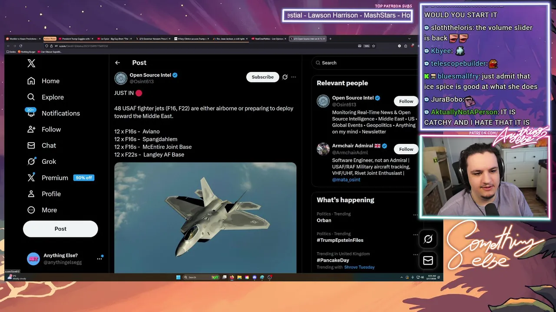Open the #PancakeDay trend

tap(333, 260)
